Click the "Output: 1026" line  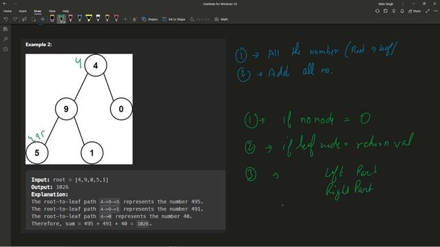50,187
